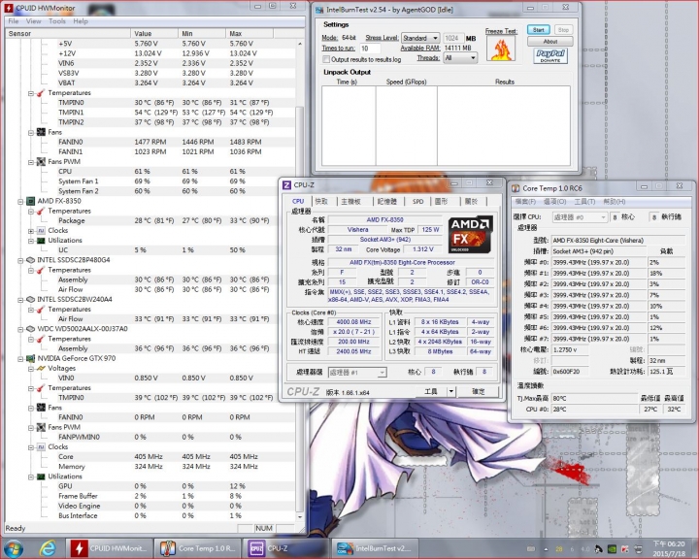This screenshot has width=699, height=559.
Task: Click the Start button in IntelBurnTest
Action: (538, 30)
